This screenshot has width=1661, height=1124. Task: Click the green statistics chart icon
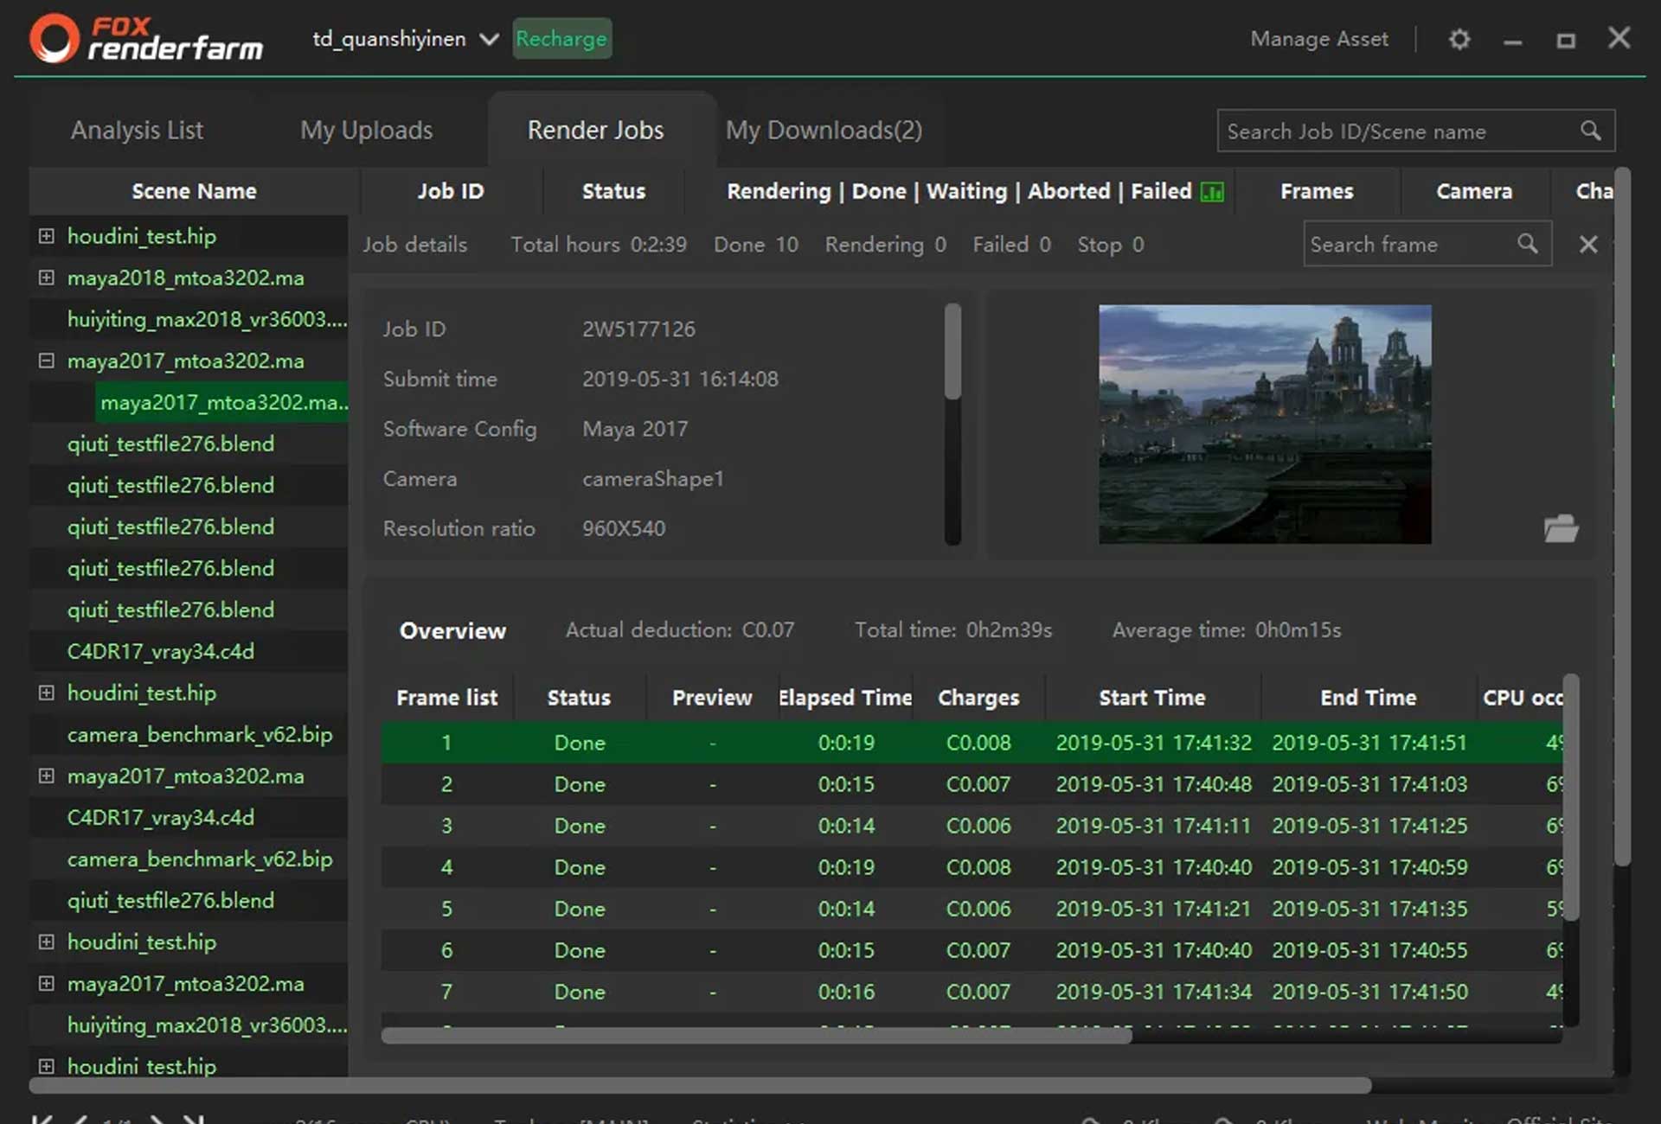(1213, 192)
